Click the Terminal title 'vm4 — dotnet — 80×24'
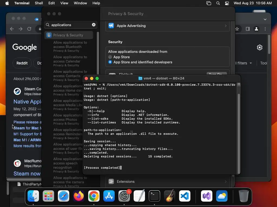 [164, 78]
